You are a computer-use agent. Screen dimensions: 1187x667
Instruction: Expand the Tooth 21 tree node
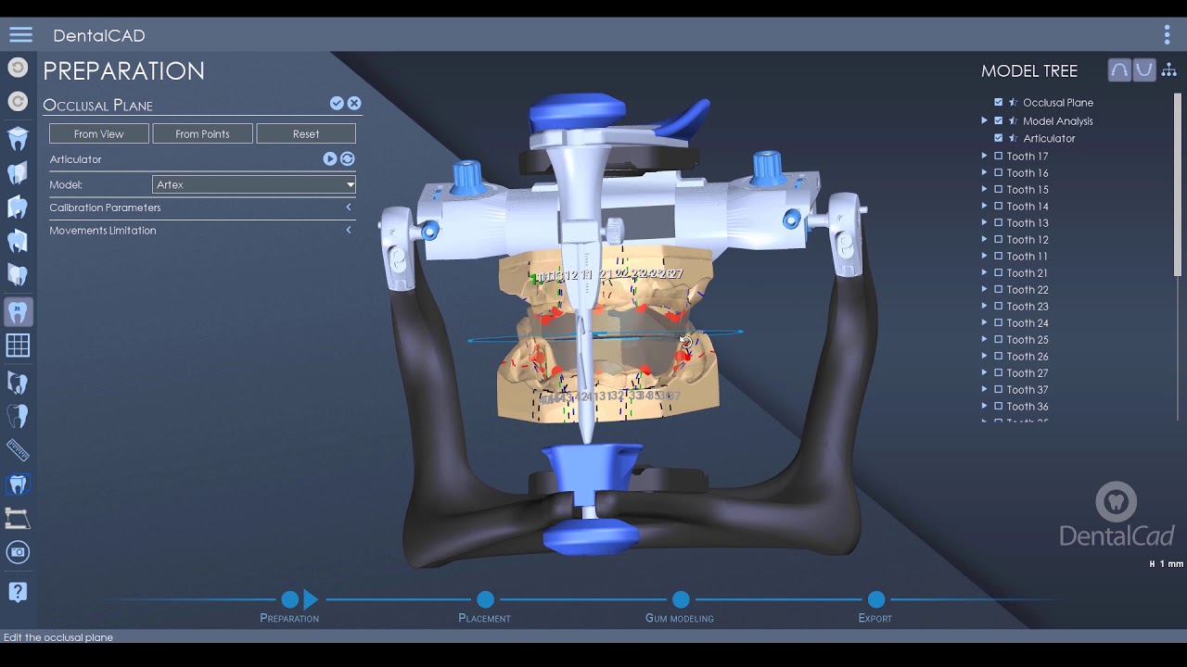(x=985, y=273)
